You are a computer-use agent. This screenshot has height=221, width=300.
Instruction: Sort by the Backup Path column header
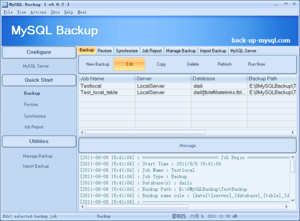[x=272, y=78]
